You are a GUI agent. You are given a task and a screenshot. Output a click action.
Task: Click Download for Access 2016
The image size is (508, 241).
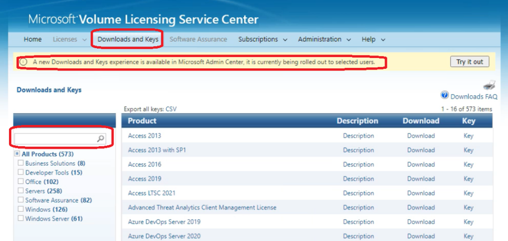[421, 164]
